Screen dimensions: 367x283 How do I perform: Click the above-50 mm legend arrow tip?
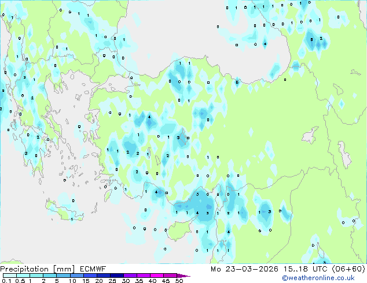tap(183, 275)
